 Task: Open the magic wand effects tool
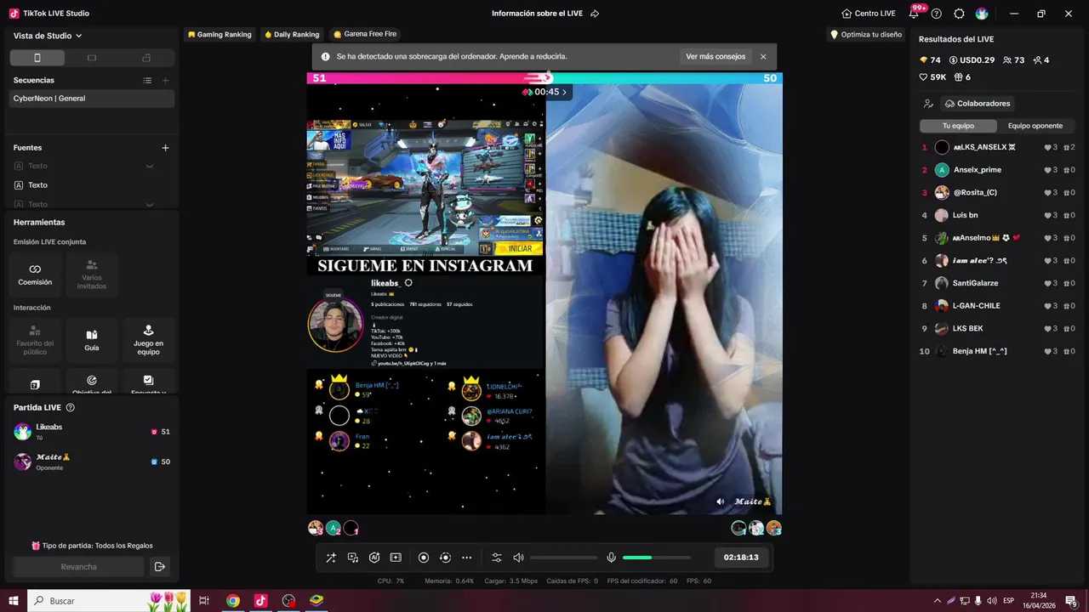tap(331, 558)
